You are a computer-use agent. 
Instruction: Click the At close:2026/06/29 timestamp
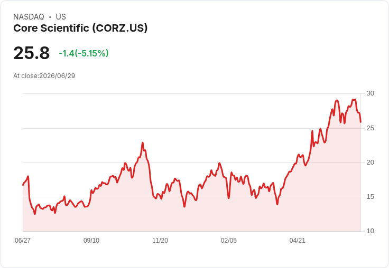(x=44, y=76)
